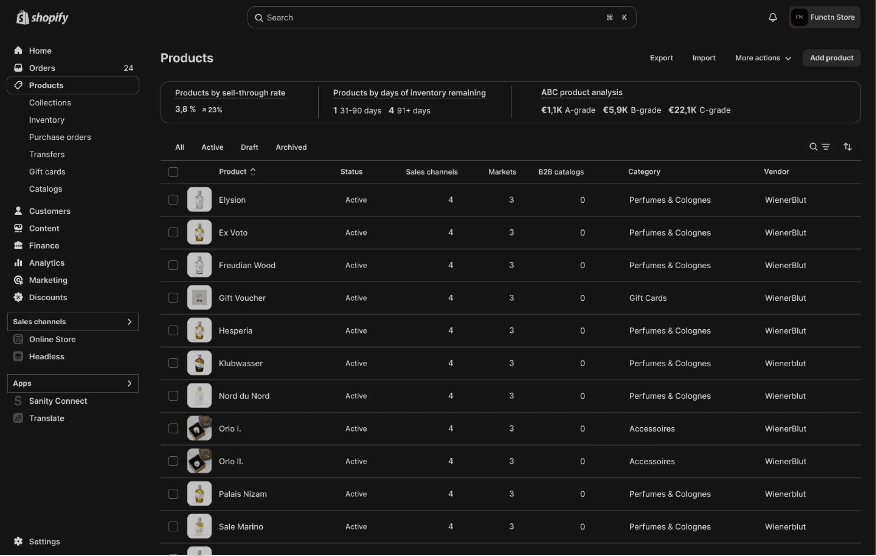Check the Elysion product checkbox
Screen dimensions: 876x556
click(173, 200)
